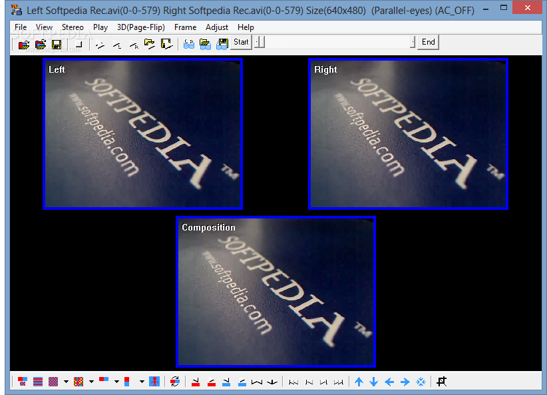Click the single frame-shift-back icon
This screenshot has height=395, width=547.
[309, 382]
